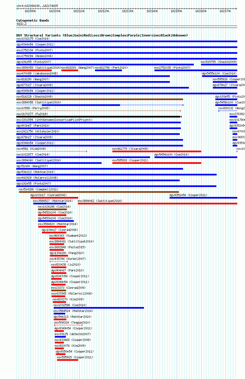Click the dgv903n67 (Park2010) label
Viewport: 245px width, 379px height.
coord(33,126)
